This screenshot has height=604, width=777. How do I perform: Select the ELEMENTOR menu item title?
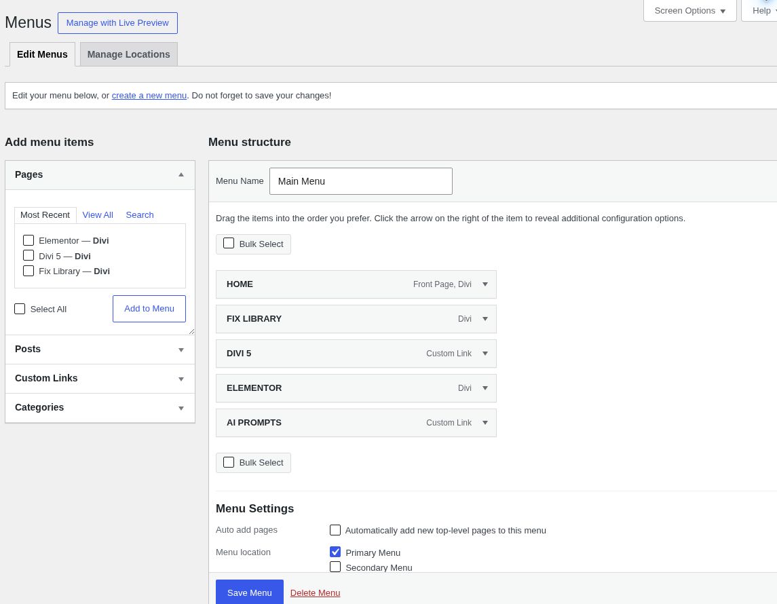coord(254,388)
